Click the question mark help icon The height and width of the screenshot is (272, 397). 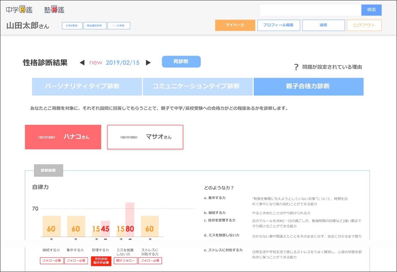[296, 67]
